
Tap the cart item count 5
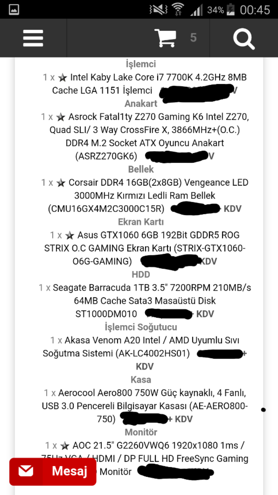(193, 38)
